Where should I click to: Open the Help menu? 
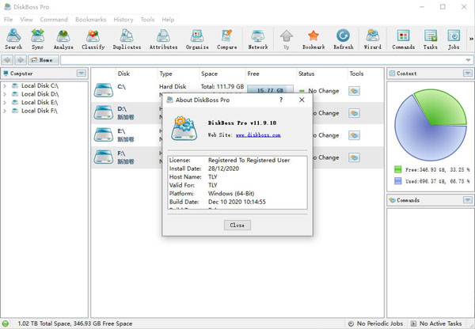point(168,19)
